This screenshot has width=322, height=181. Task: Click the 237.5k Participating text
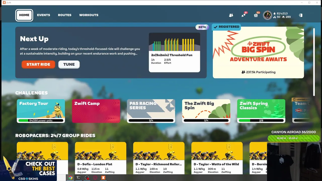tap(261, 72)
